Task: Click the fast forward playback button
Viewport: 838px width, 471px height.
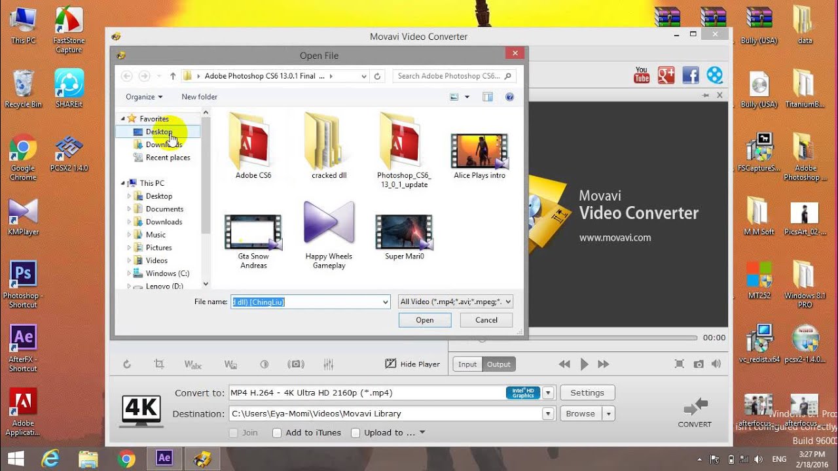Action: tap(604, 364)
